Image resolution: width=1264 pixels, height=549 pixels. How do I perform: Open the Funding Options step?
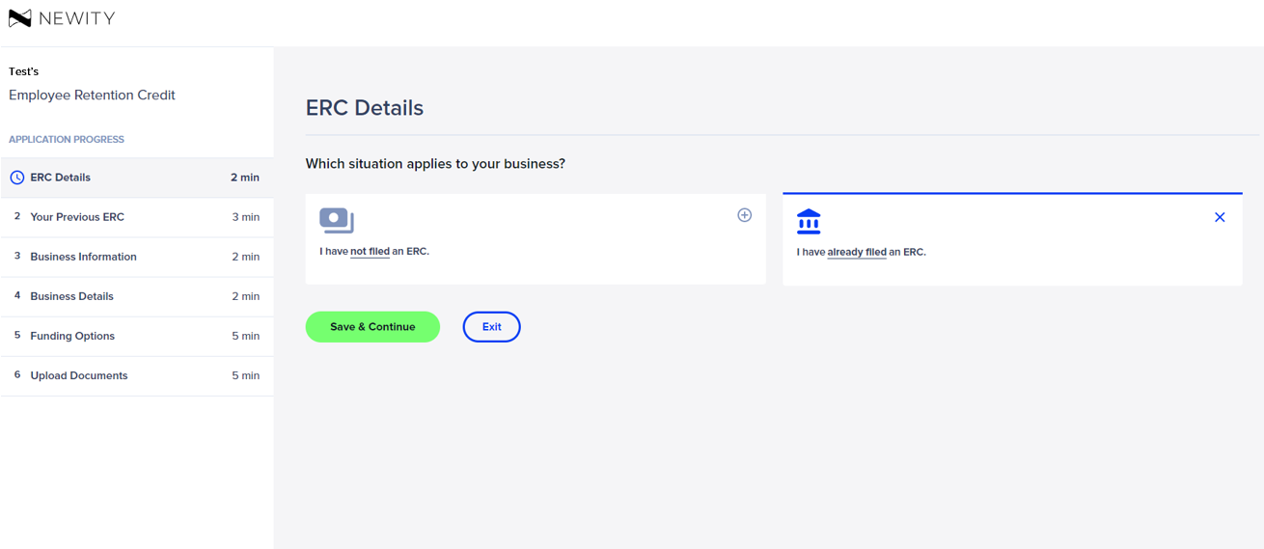tap(137, 336)
